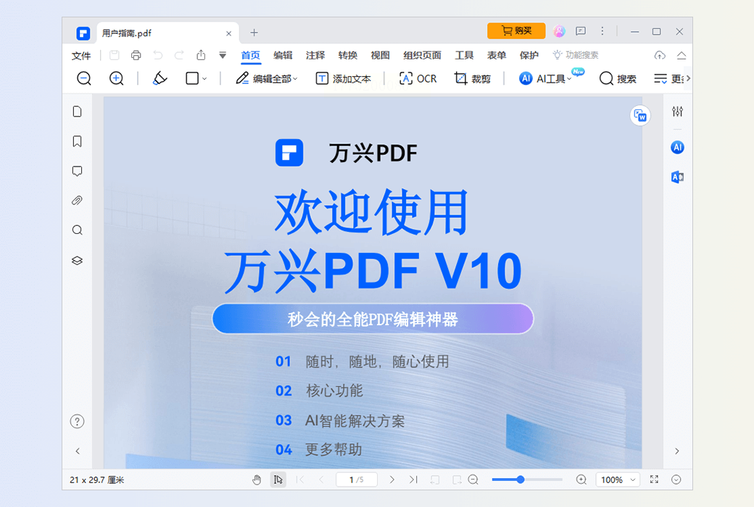The width and height of the screenshot is (754, 507).
Task: Open the page thumbnails panel
Action: point(77,112)
